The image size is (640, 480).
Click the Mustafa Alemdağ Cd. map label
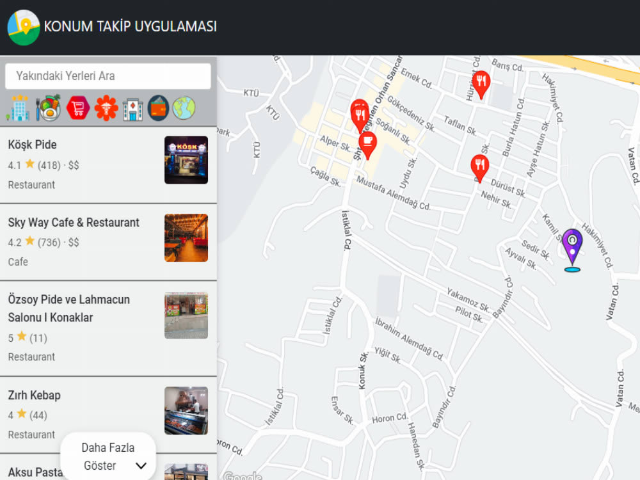394,193
